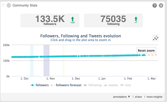Click the 133.5K followers stat box
Image resolution: width=167 pixels, height=102 pixels.
click(x=50, y=20)
